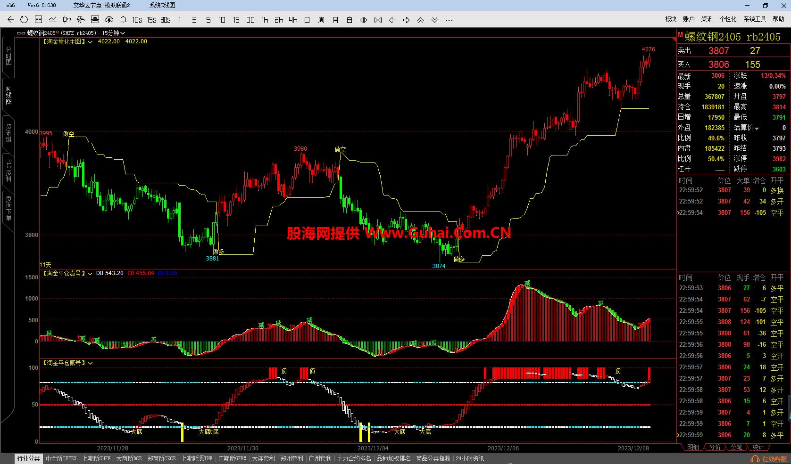The image size is (791, 464).
Task: Open the 分时图 side tab
Action: pos(8,56)
